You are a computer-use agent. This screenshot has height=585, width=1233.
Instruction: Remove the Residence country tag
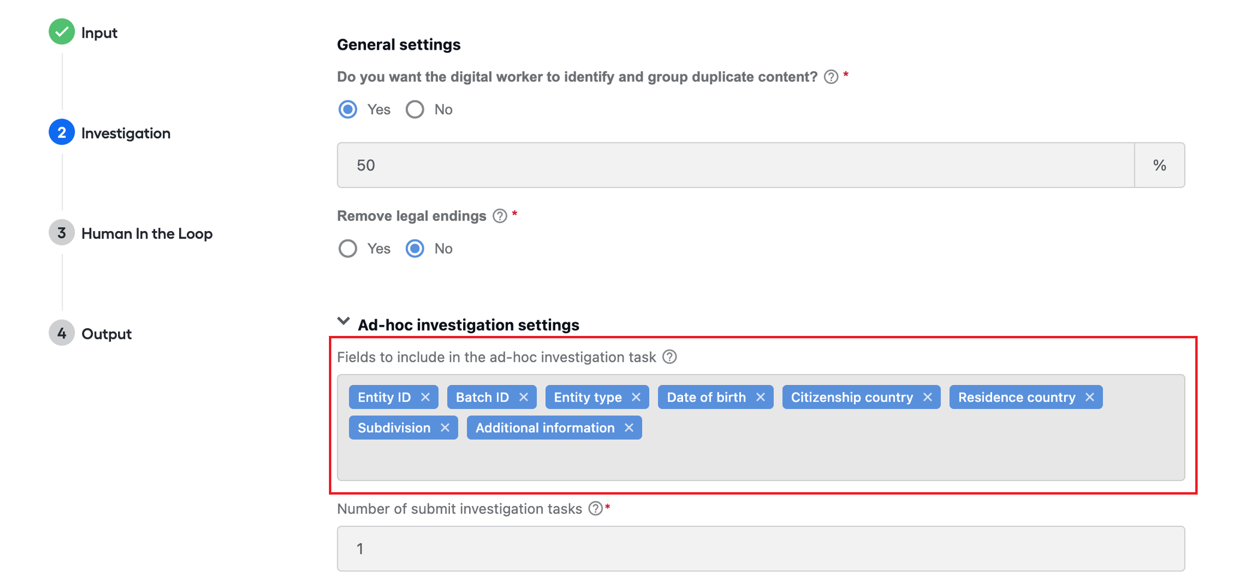click(1090, 397)
